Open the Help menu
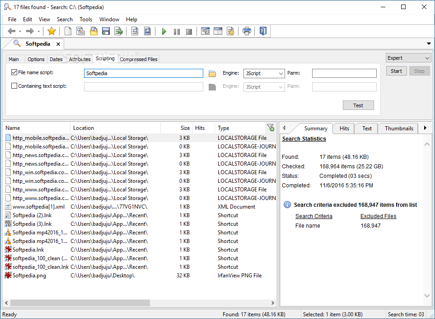 pos(131,19)
